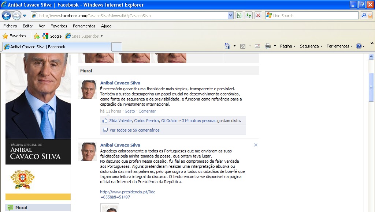Screen dimensions: 375x212
Task: Open Gil Grácio's profile link
Action: pyautogui.click(x=169, y=121)
